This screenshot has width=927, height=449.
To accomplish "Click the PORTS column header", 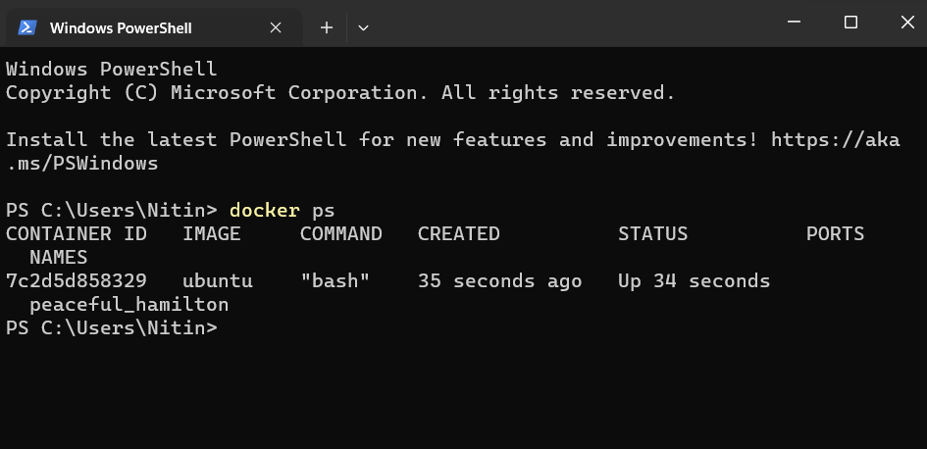I will pyautogui.click(x=835, y=234).
